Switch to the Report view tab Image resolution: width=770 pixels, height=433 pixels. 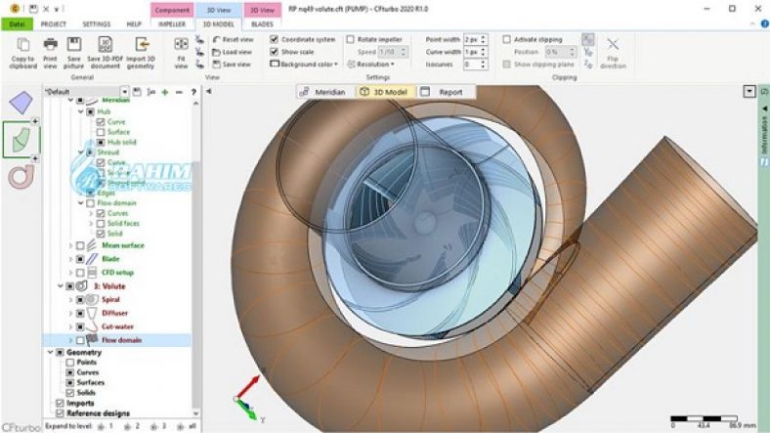(x=442, y=92)
